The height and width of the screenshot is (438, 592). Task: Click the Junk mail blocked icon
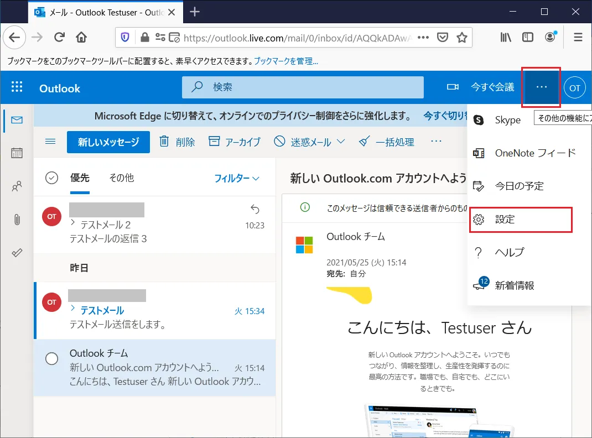[279, 142]
